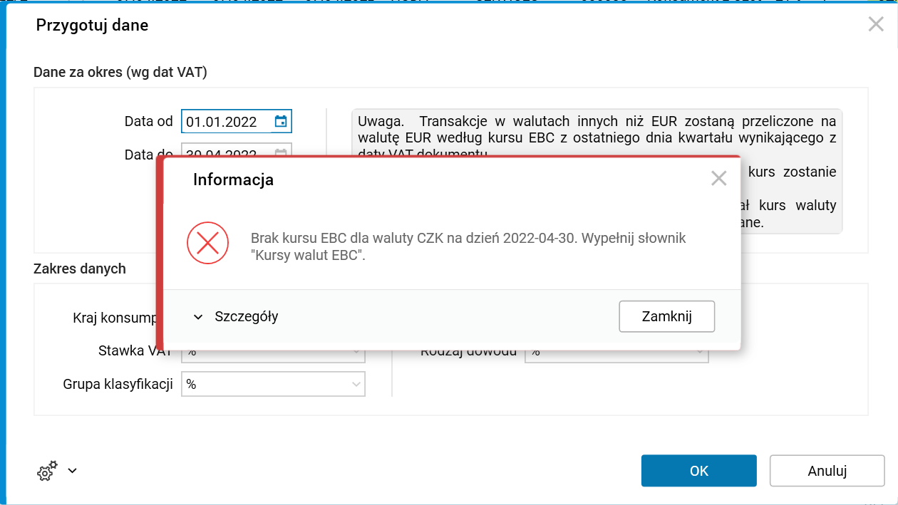Open the Stawka VAT dropdown arrow
Screen dimensions: 898x505
(356, 353)
